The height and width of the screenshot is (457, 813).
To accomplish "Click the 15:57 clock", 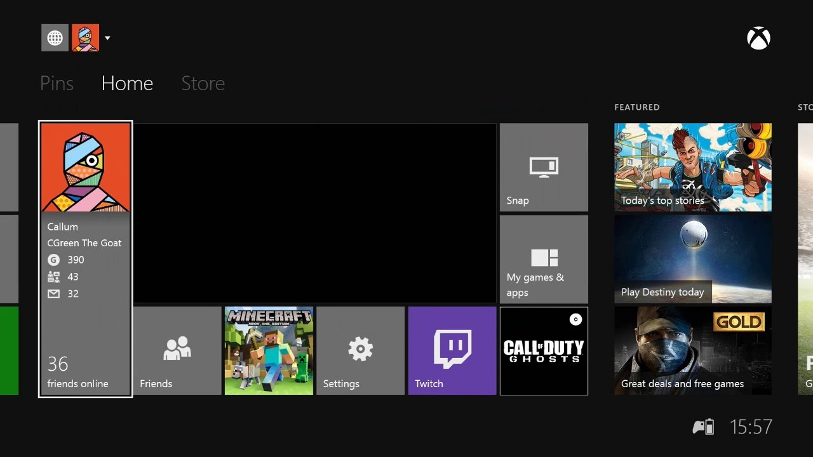I will 751,427.
